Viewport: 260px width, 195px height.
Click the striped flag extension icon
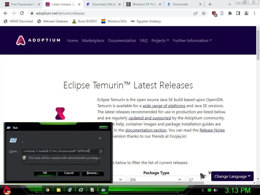pyautogui.click(x=222, y=13)
